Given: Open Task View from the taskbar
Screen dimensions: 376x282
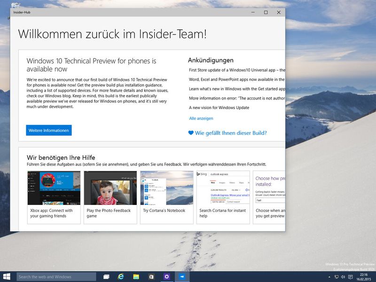Looking at the screenshot, I should point(106,277).
